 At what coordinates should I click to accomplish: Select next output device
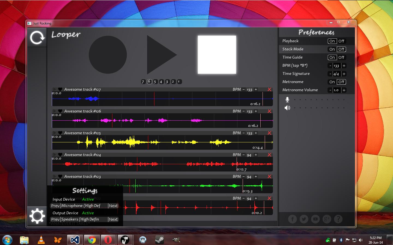pyautogui.click(x=113, y=219)
